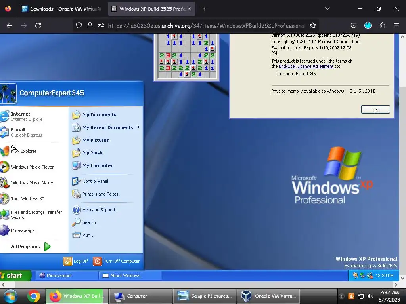Open the Windows Start orb on the host taskbar

point(10,296)
